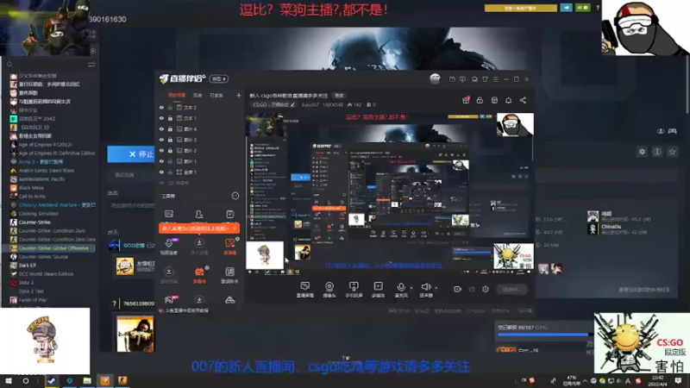Open 数据助手 tool in toolbox

click(x=229, y=275)
